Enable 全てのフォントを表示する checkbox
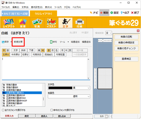141x119 pixels. (x=3, y=110)
